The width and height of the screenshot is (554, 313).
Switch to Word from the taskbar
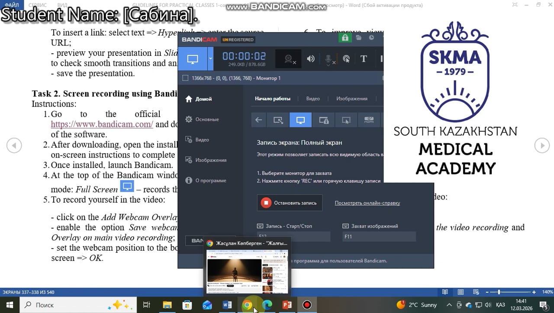click(227, 305)
